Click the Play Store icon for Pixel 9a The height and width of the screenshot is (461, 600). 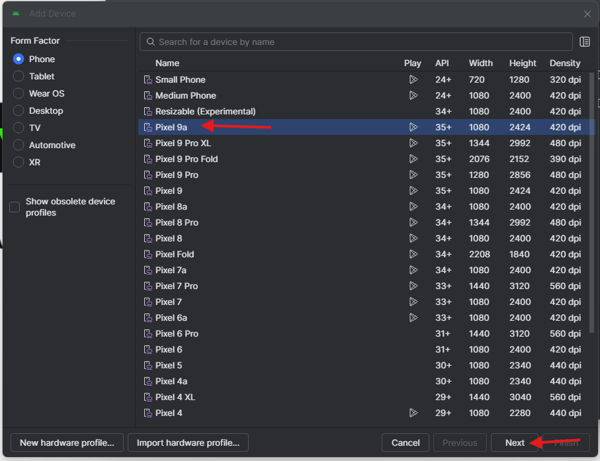point(413,127)
